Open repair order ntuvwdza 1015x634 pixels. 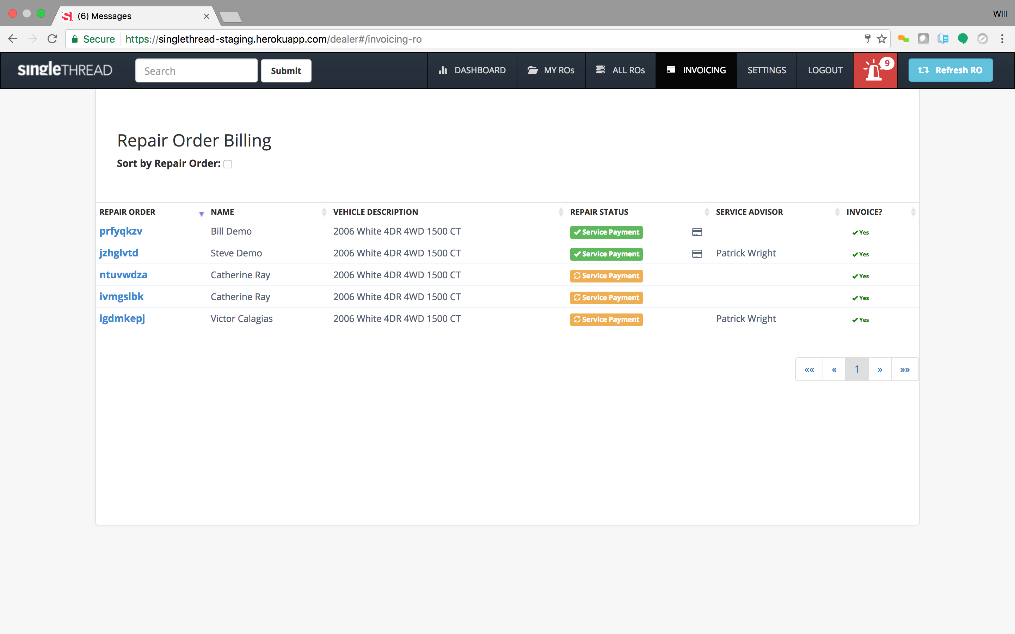click(123, 275)
